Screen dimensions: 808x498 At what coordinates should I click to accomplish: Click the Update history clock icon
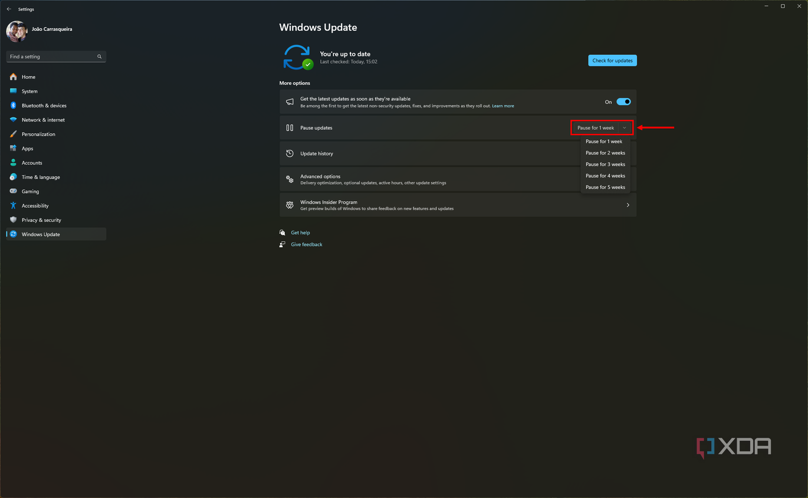click(x=290, y=153)
